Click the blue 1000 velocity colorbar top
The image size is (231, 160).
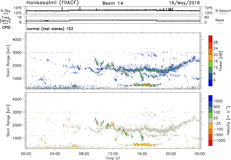(210, 98)
